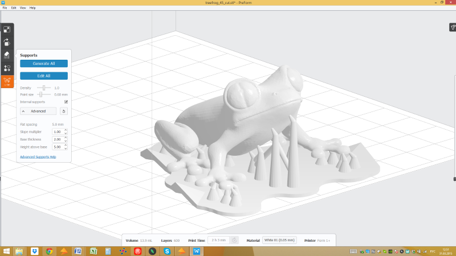Click the Density slider handle
456x256 pixels.
click(x=44, y=88)
